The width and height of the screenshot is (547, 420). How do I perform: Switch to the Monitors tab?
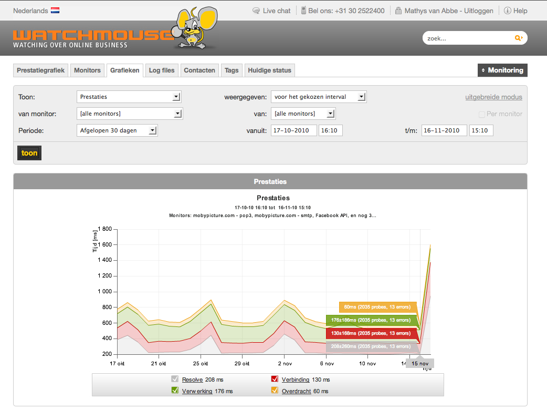87,70
